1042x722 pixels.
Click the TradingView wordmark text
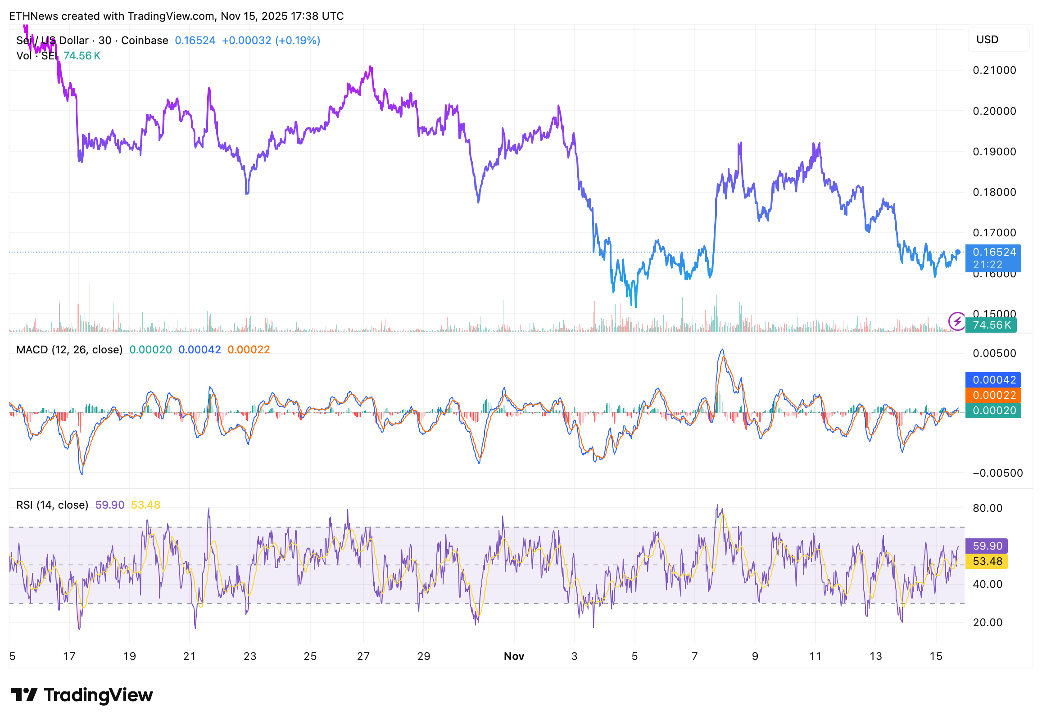(98, 695)
